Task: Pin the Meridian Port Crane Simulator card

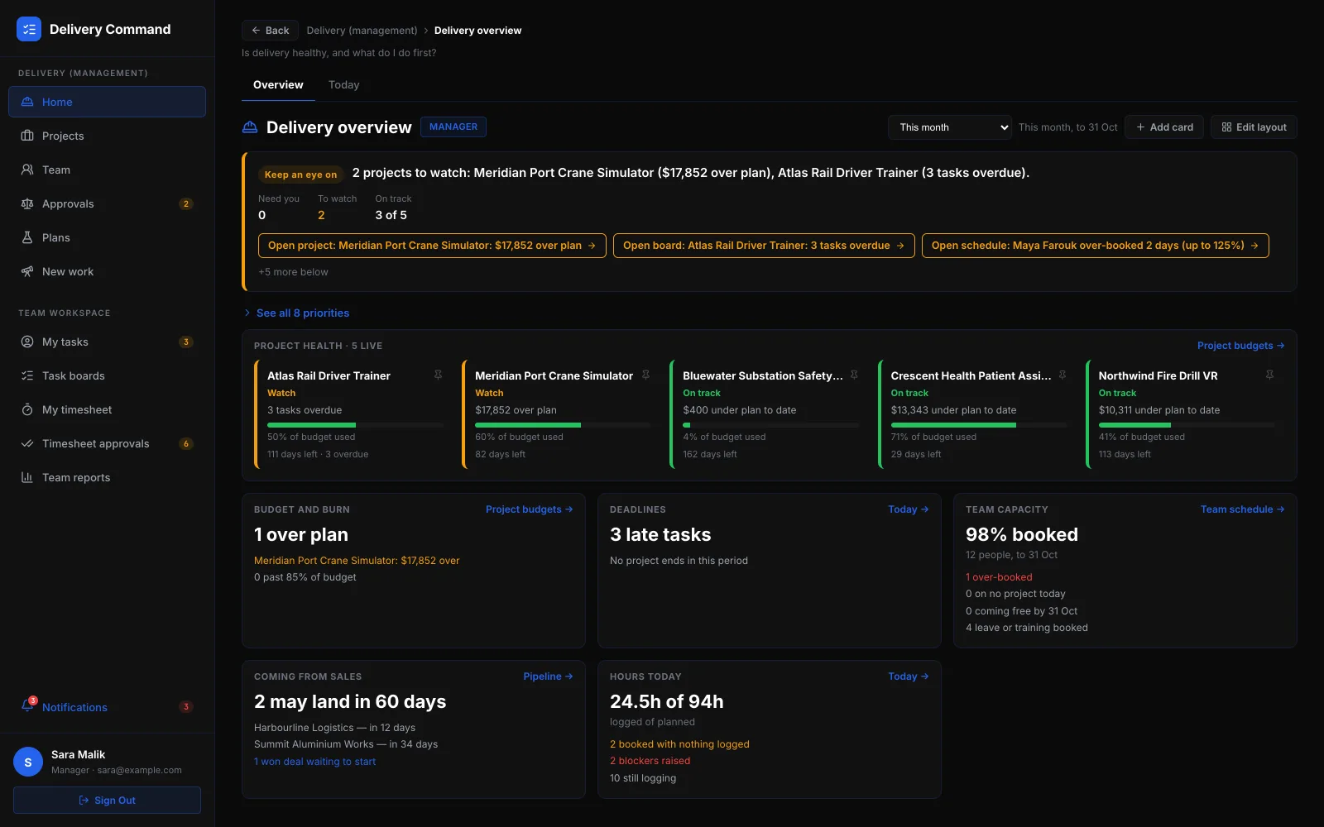Action: point(646,375)
